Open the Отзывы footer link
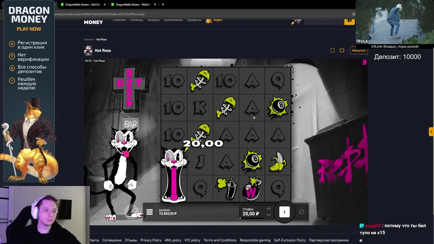The image size is (434, 244). (131, 240)
